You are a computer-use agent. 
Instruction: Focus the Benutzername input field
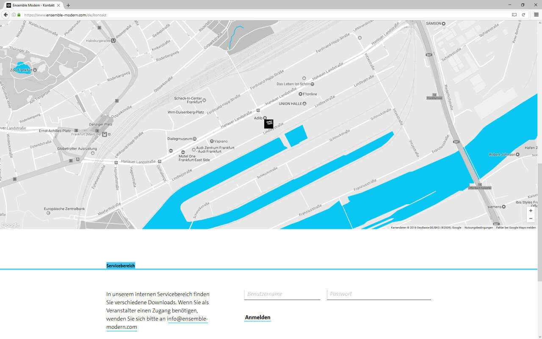pos(282,294)
